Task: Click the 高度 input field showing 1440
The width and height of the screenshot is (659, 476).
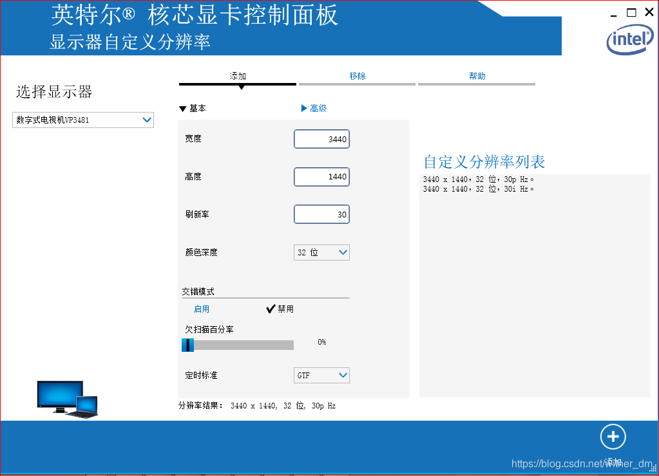Action: [321, 177]
